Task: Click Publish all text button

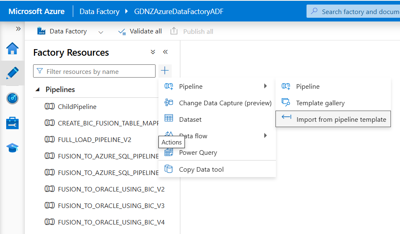Action: pyautogui.click(x=198, y=32)
